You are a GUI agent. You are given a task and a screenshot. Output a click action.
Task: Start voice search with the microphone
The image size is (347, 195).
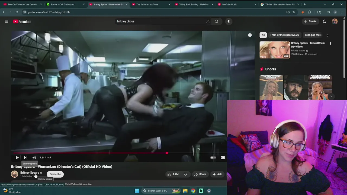(229, 21)
